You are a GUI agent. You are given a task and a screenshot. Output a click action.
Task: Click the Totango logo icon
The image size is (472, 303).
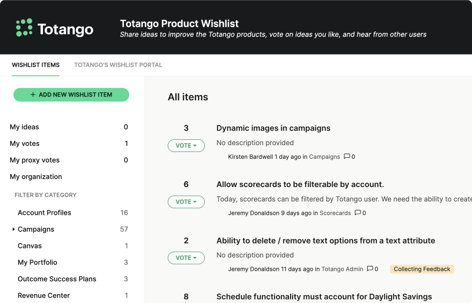(x=24, y=27)
